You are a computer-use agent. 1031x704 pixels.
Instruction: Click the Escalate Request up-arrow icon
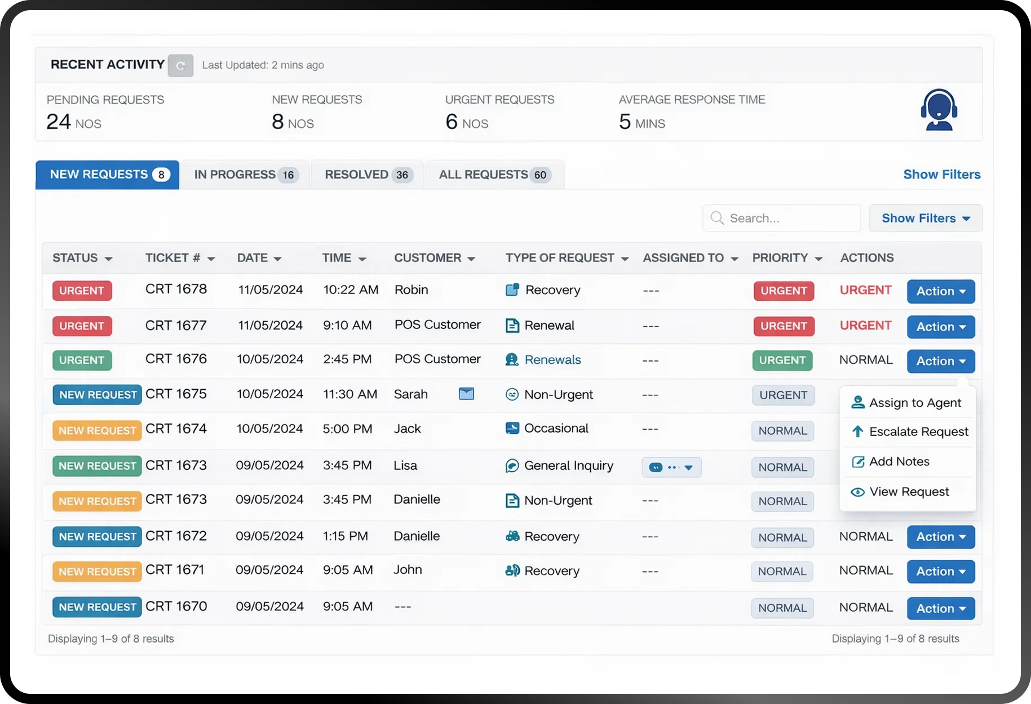(x=857, y=431)
